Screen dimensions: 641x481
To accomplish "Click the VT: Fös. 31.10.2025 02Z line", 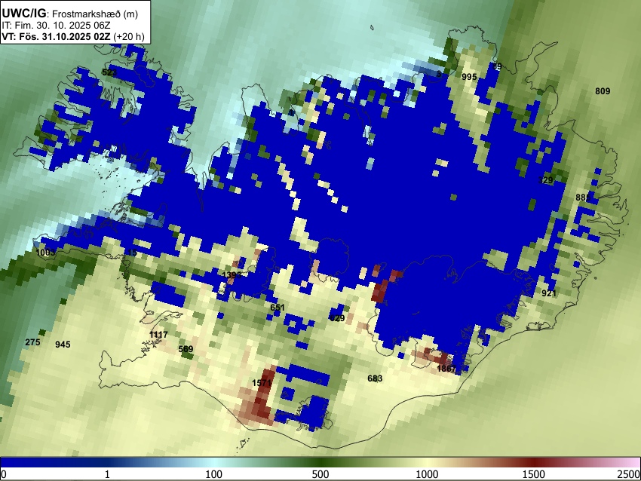I will click(x=72, y=36).
